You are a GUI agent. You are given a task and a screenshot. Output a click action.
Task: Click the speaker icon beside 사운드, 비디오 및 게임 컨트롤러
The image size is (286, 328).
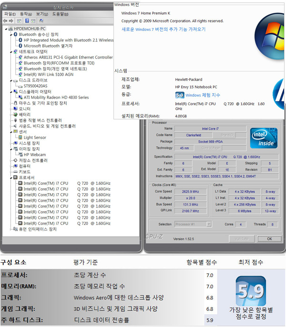(x=15, y=126)
